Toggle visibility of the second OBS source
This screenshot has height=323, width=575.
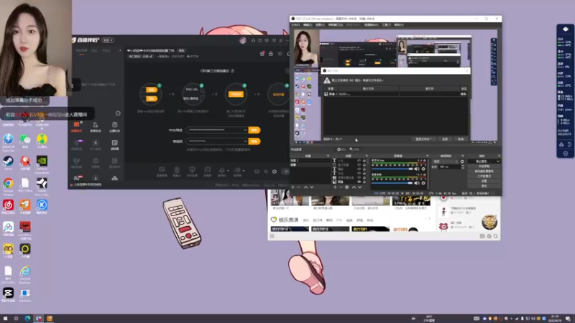tap(359, 165)
